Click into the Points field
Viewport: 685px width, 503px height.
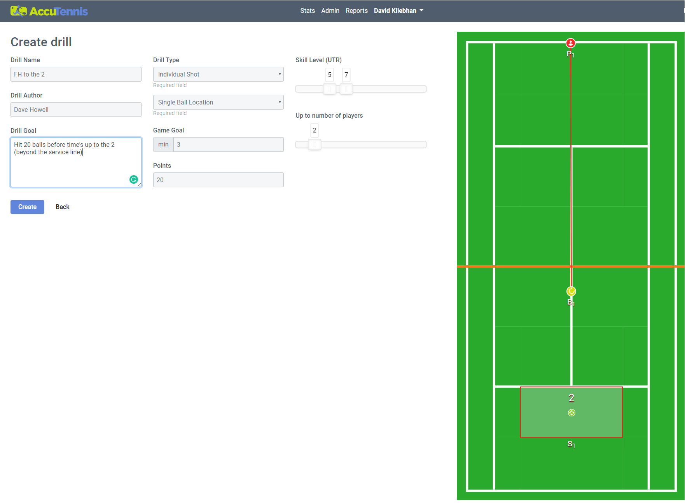point(218,180)
